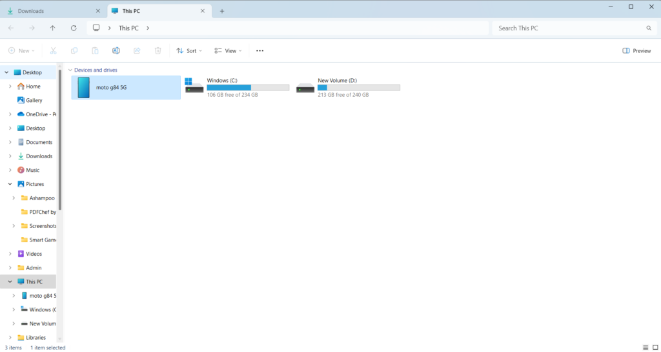Open the New item button

(21, 50)
